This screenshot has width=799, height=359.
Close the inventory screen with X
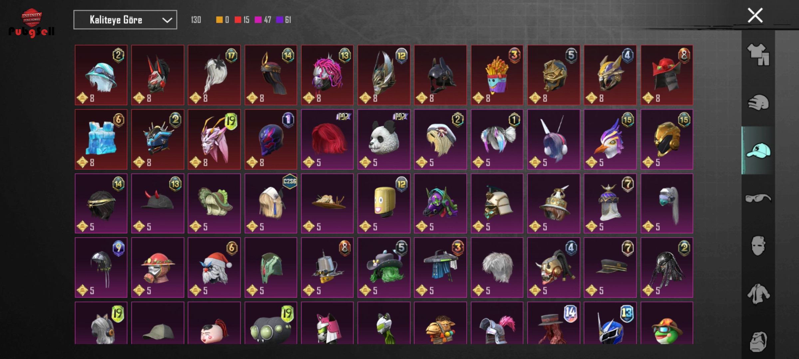click(755, 15)
